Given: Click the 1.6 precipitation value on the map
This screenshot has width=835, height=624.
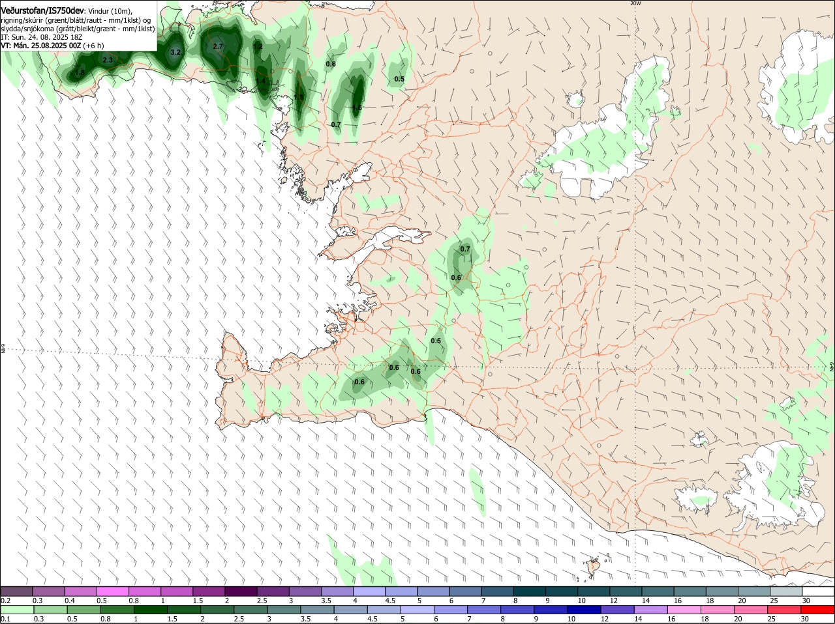Looking at the screenshot, I should click(357, 107).
